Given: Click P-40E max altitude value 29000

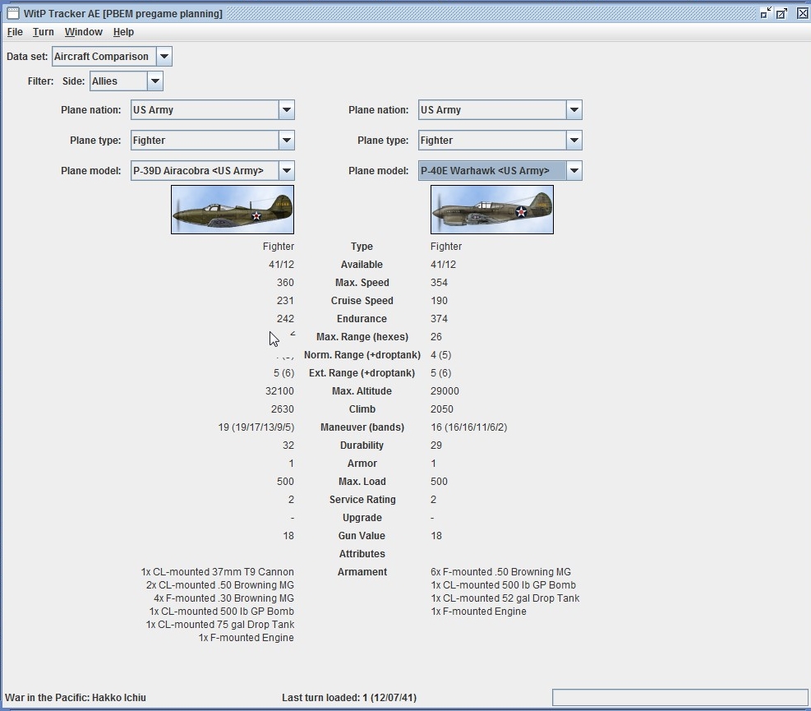Looking at the screenshot, I should click(x=445, y=391).
